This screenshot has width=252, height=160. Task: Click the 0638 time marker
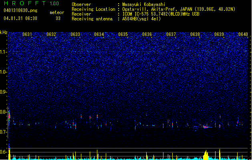click(195, 34)
